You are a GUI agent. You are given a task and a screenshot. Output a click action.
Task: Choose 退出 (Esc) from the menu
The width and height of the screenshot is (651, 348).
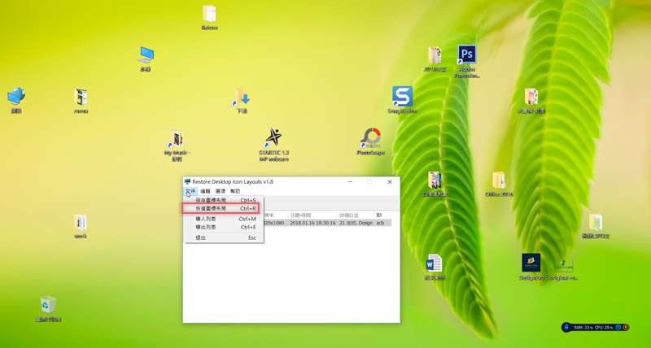pos(224,237)
